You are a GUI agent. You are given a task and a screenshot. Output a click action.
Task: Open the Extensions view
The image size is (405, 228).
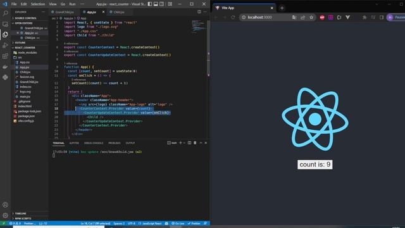point(5,56)
